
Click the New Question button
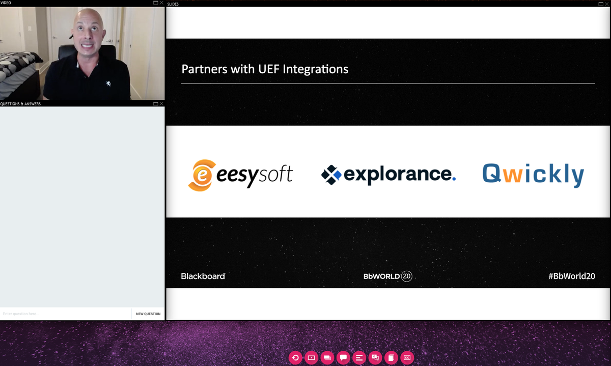point(148,314)
